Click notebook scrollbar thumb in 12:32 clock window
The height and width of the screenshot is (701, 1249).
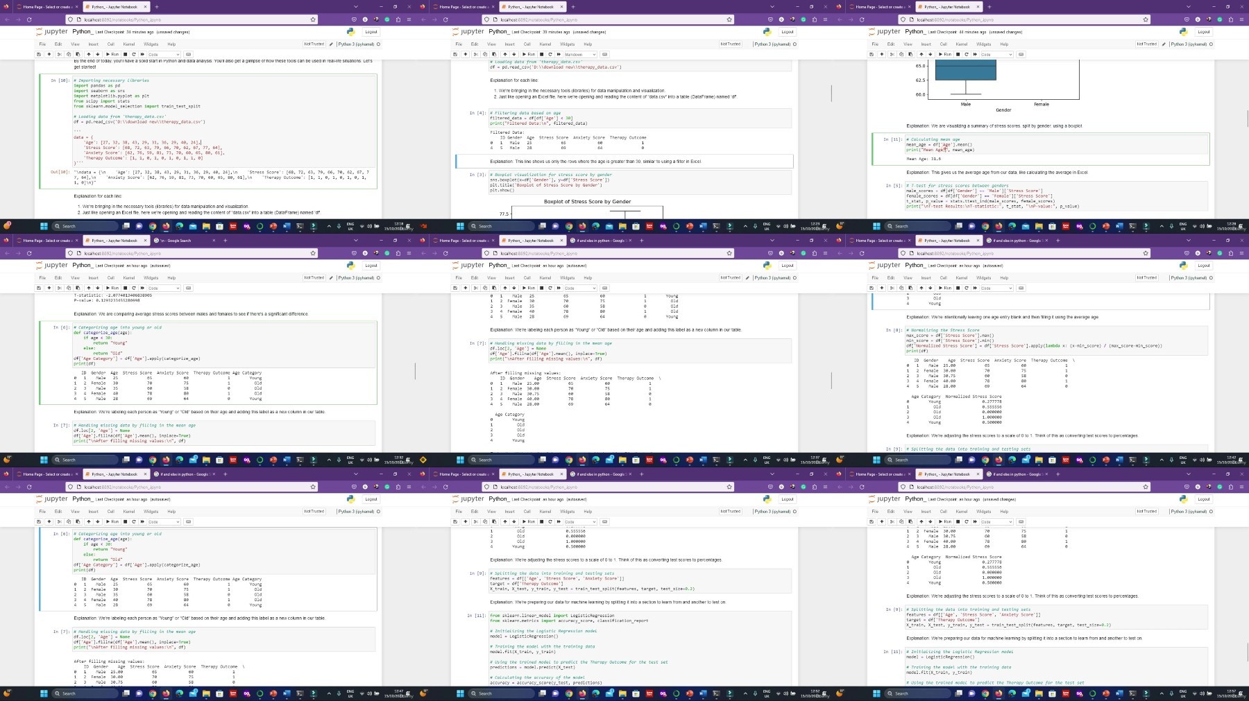[x=415, y=370]
